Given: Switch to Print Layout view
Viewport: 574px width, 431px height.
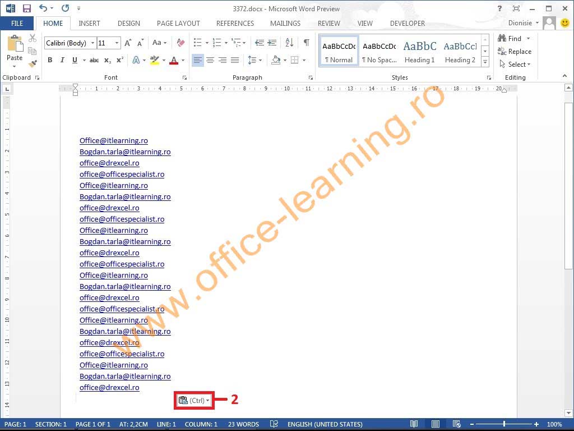Looking at the screenshot, I should [x=435, y=424].
